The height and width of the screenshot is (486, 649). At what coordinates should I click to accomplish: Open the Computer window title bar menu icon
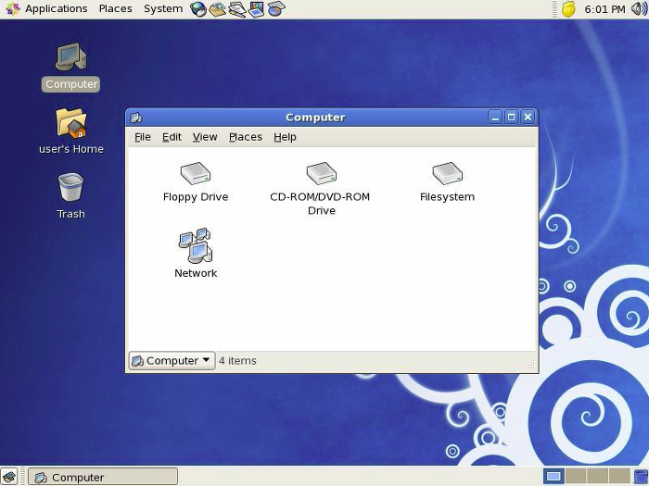coord(136,118)
